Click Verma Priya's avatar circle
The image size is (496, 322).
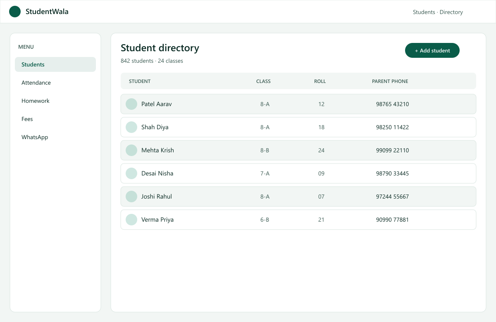pos(131,220)
